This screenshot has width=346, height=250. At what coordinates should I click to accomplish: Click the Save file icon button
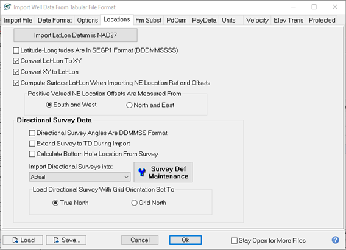66,240
